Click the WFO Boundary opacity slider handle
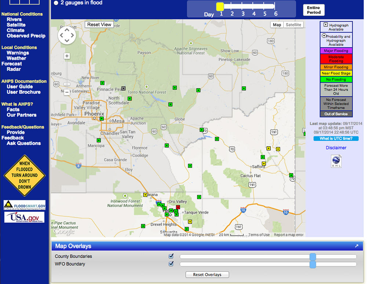Screen dimensions: 367x284 click(313, 264)
